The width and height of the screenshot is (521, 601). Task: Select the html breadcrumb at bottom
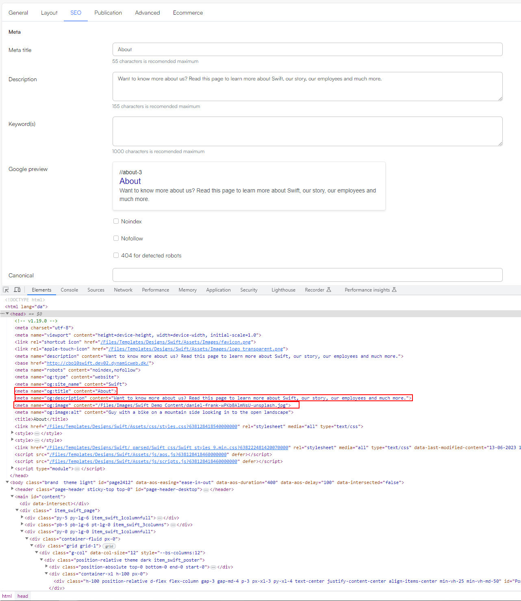7,596
